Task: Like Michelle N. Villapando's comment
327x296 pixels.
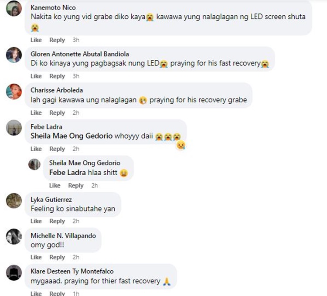Action: pyautogui.click(x=36, y=257)
